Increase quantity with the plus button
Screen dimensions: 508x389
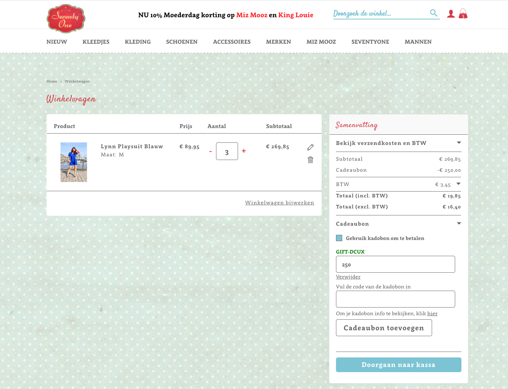[244, 151]
